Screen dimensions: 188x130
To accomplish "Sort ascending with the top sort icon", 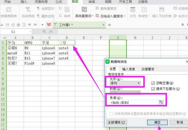I will [x=60, y=8].
